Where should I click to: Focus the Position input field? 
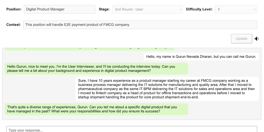[60, 9]
